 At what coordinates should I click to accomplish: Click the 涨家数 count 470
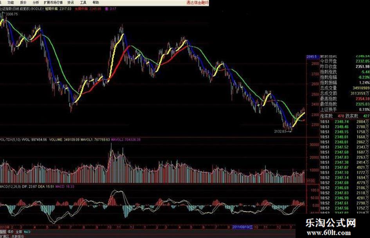click(341, 116)
